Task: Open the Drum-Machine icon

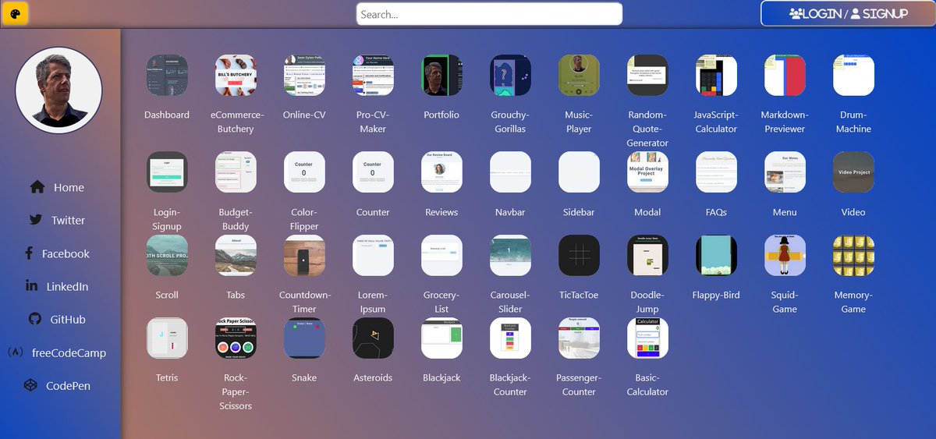Action: pyautogui.click(x=853, y=75)
